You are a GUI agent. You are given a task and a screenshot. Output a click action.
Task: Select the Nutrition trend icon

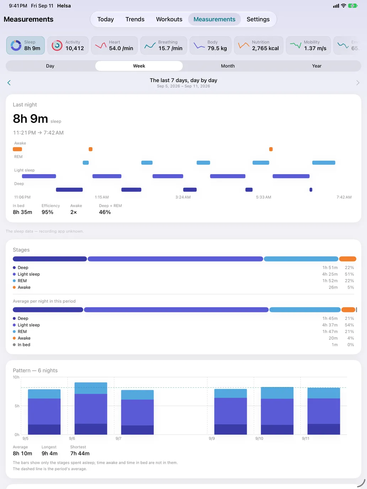(244, 45)
